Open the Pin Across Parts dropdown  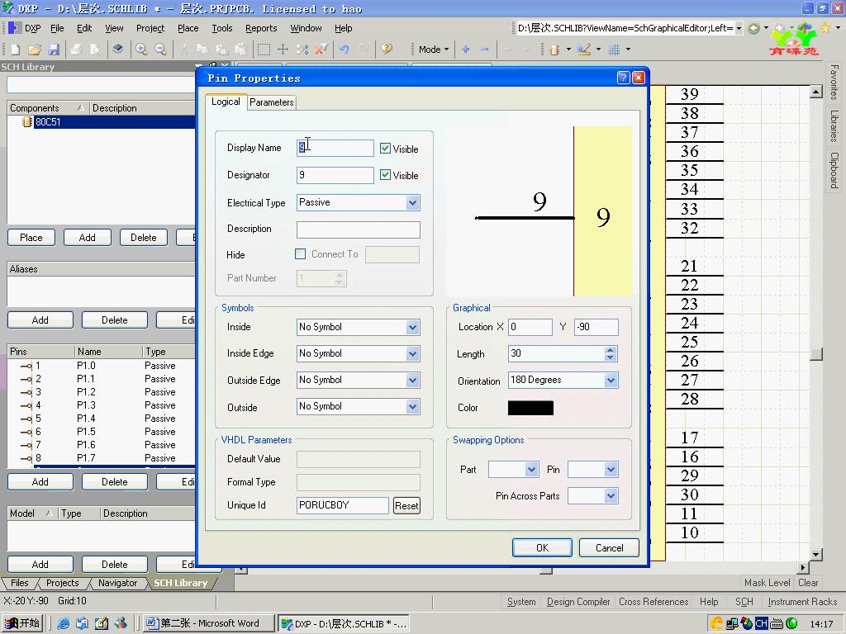pyautogui.click(x=611, y=496)
